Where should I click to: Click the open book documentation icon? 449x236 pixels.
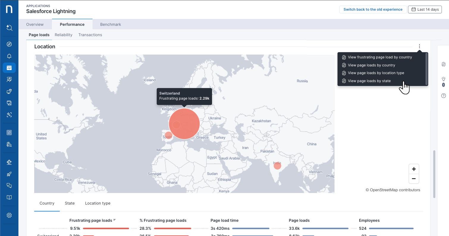tap(9, 197)
